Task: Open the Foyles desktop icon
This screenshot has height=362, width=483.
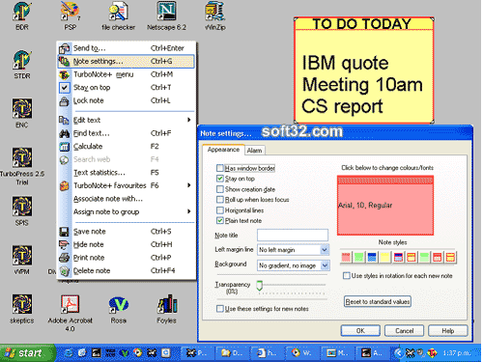Action: pos(166,309)
